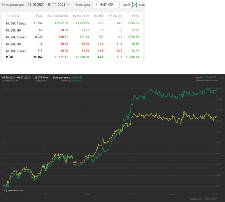Click total hands 24 162
This screenshot has width=225, height=202.
pos(38,57)
